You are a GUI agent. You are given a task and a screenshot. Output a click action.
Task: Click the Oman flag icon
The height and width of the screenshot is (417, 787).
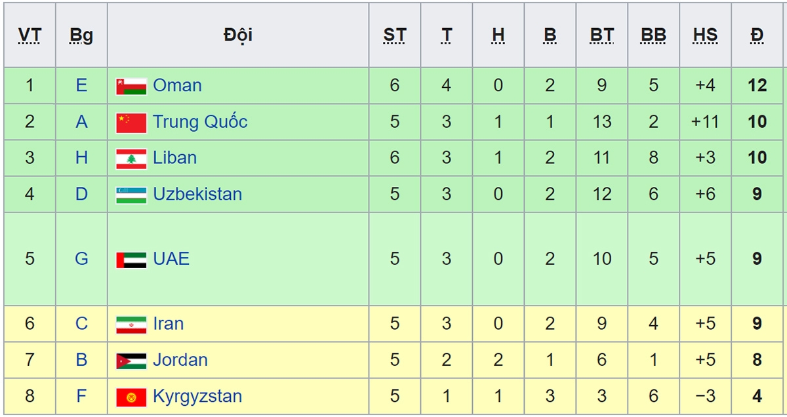(131, 86)
